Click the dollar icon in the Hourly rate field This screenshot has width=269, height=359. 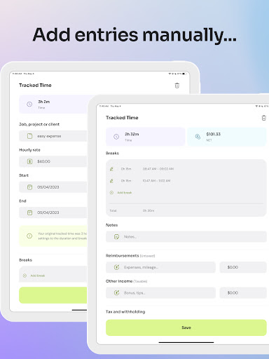coord(29,161)
